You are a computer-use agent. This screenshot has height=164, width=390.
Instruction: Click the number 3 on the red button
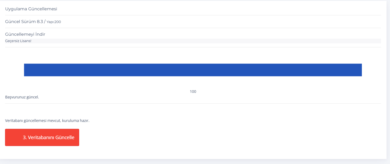coord(24,138)
